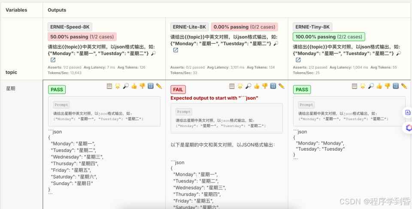The width and height of the screenshot is (412, 209).
Task: Click Prompt label in ERNIE-Speed-8K cell
Action: (x=61, y=105)
